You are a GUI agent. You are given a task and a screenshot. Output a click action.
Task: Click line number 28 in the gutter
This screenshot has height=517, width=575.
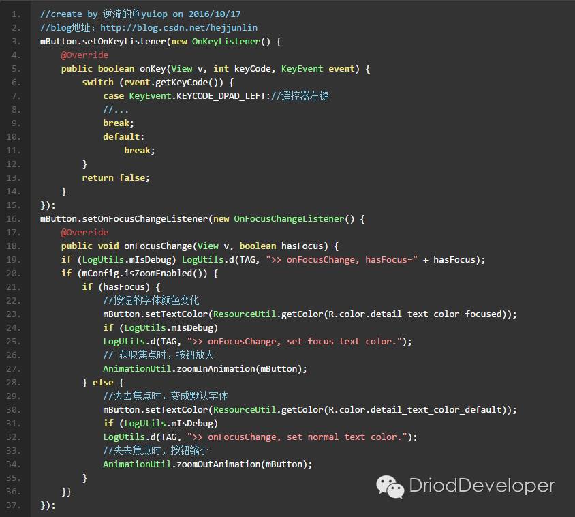click(13, 383)
